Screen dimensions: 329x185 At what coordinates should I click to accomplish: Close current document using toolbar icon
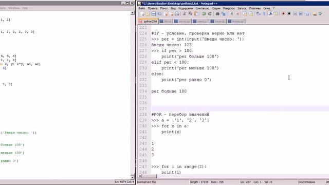[x=166, y=14]
